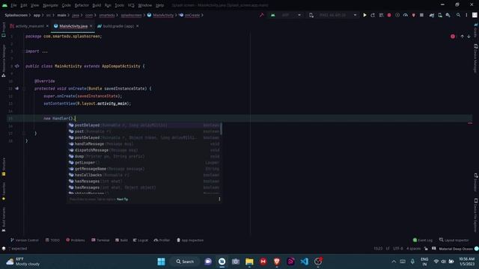Click the Make Project hammer icon

[x=261, y=15]
